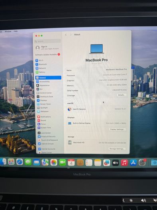Open Notifications settings
The width and height of the screenshot is (157, 210).
point(44,117)
